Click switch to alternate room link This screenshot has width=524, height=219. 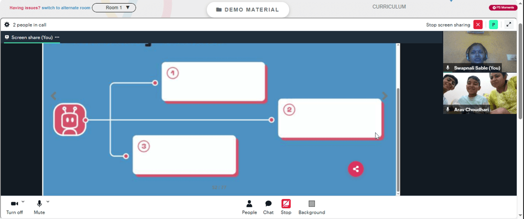66,8
